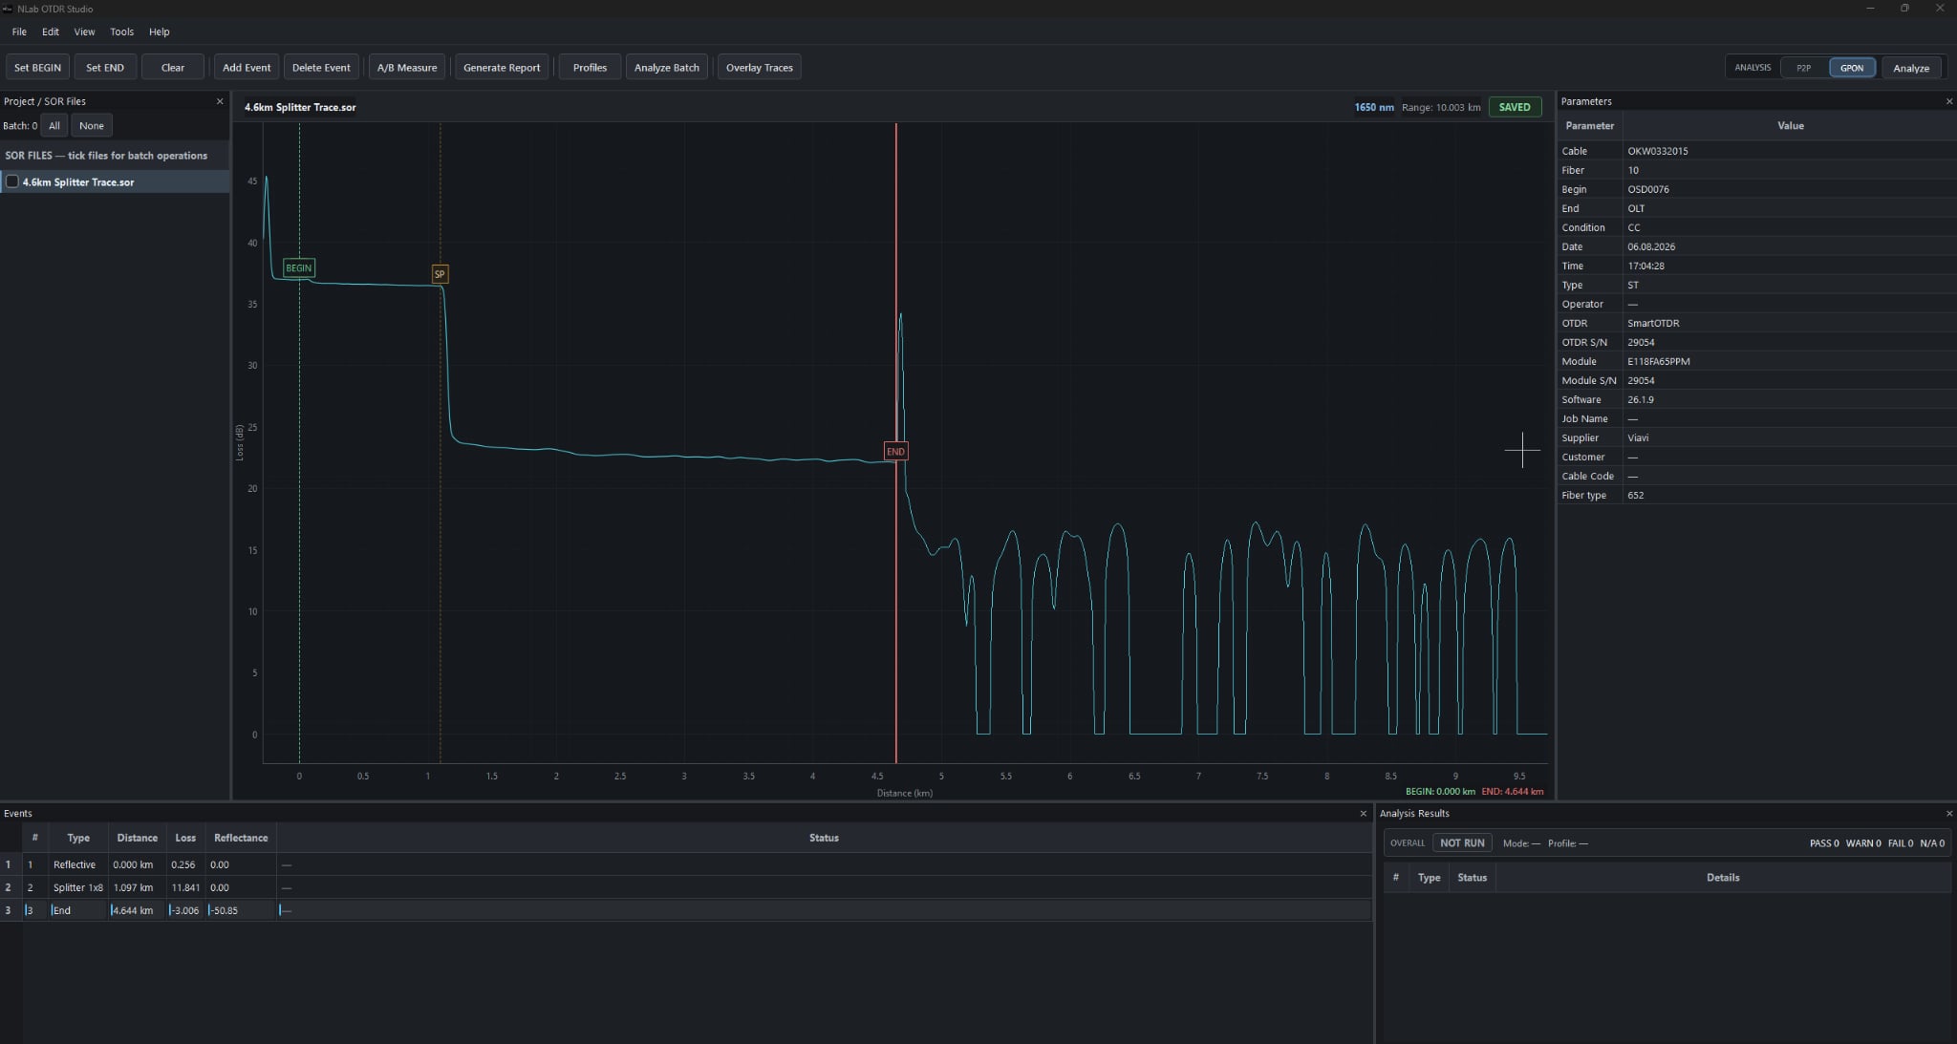Click the Set END button
The width and height of the screenshot is (1957, 1044).
[x=105, y=68]
